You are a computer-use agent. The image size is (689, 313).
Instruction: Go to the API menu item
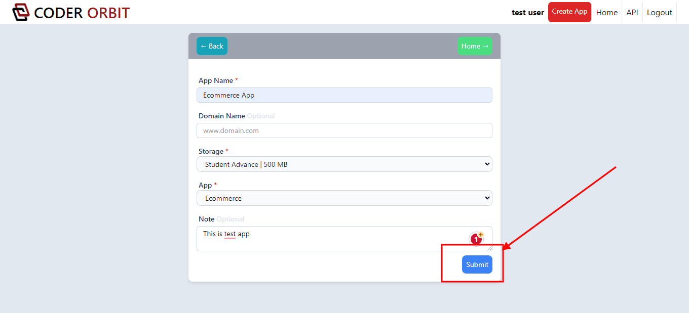(x=632, y=13)
